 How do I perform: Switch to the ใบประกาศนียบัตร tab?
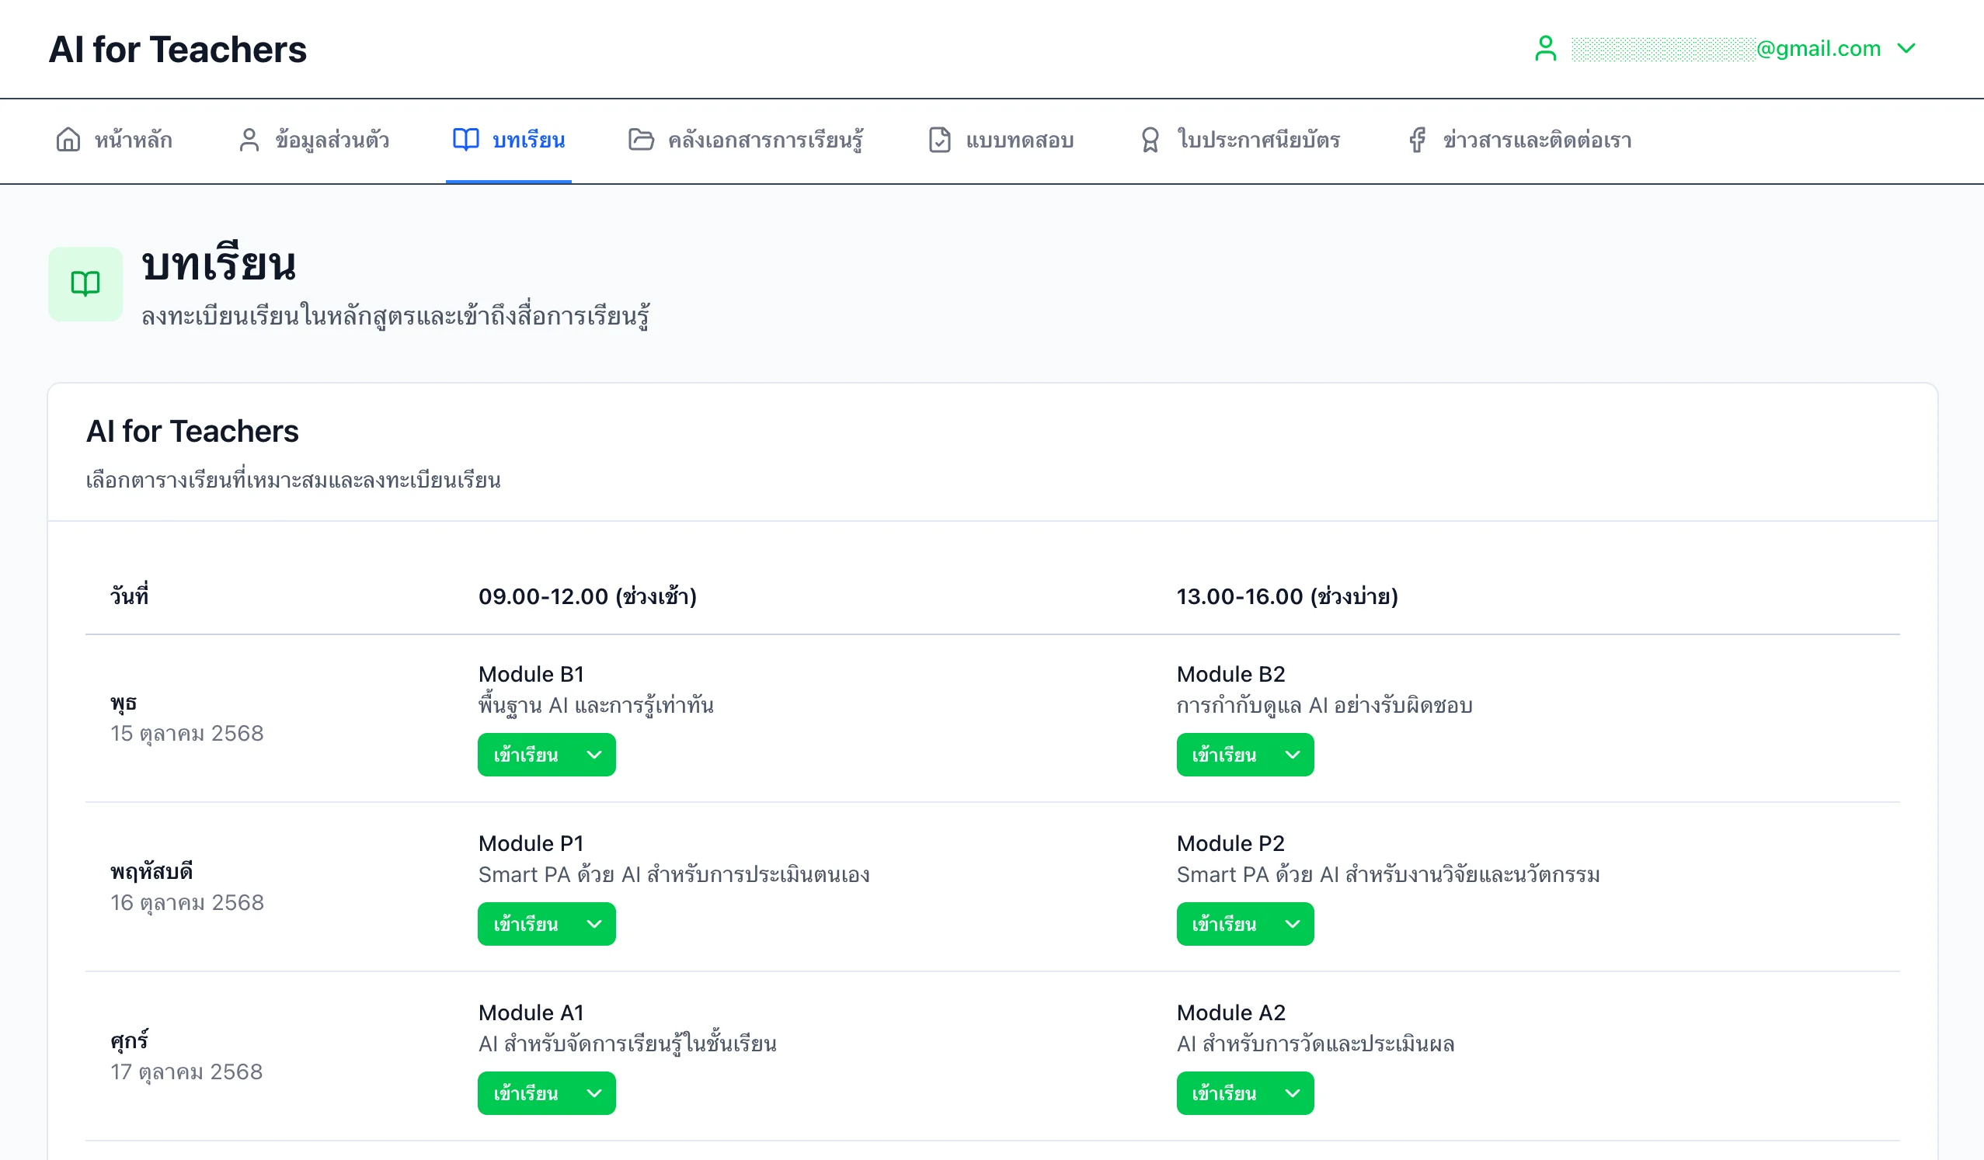[1258, 140]
